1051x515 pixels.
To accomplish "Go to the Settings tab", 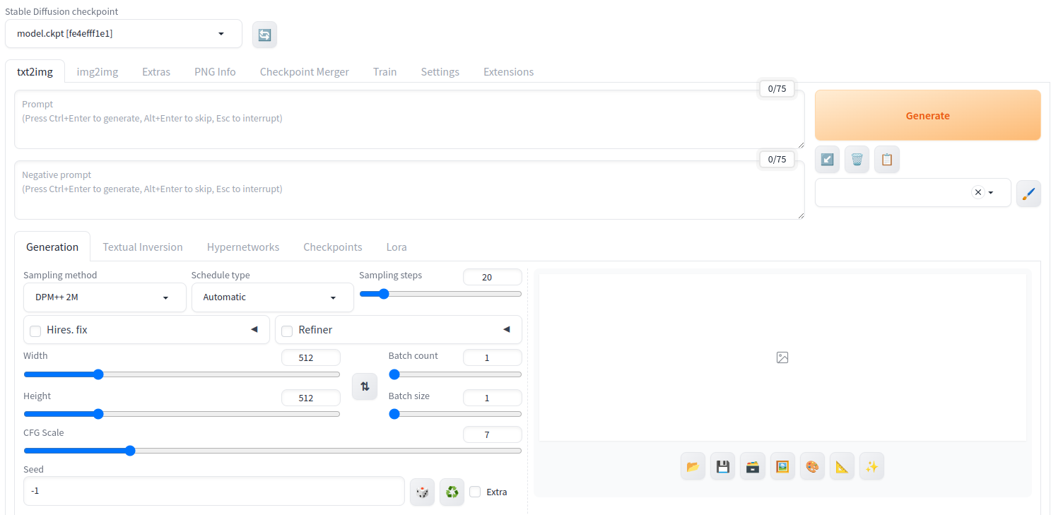I will (440, 71).
